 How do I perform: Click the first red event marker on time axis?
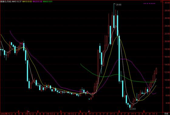tap(19, 111)
